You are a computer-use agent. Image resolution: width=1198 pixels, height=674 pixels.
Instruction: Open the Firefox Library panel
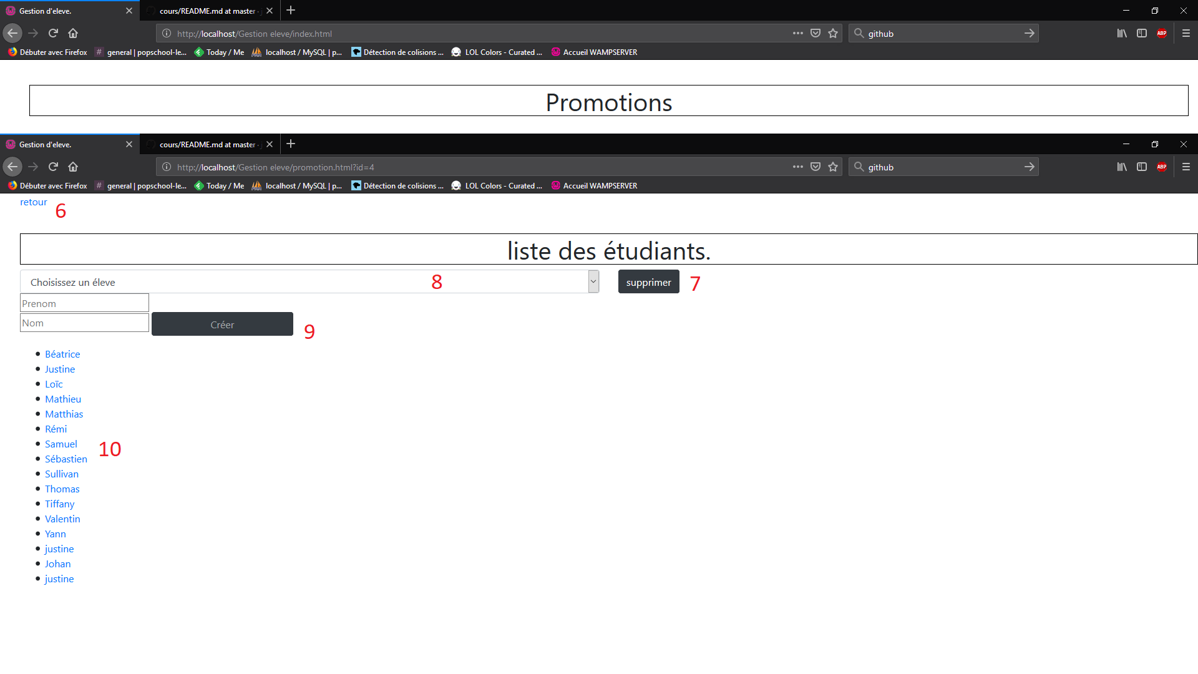point(1121,167)
